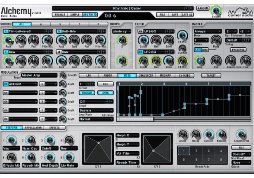The width and height of the screenshot is (254, 178).
Task: Click the X/Y 1 pad controller
Action: click(x=98, y=148)
